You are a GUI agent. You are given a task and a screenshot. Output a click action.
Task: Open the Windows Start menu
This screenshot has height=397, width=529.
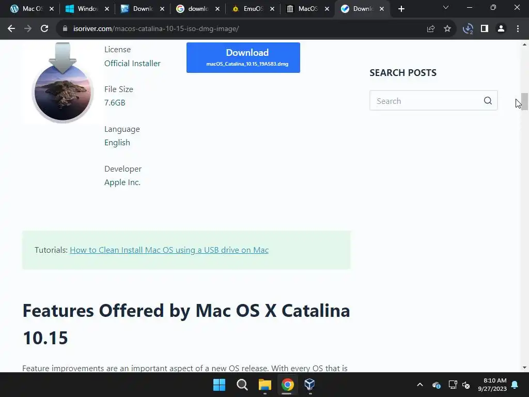[x=219, y=385]
